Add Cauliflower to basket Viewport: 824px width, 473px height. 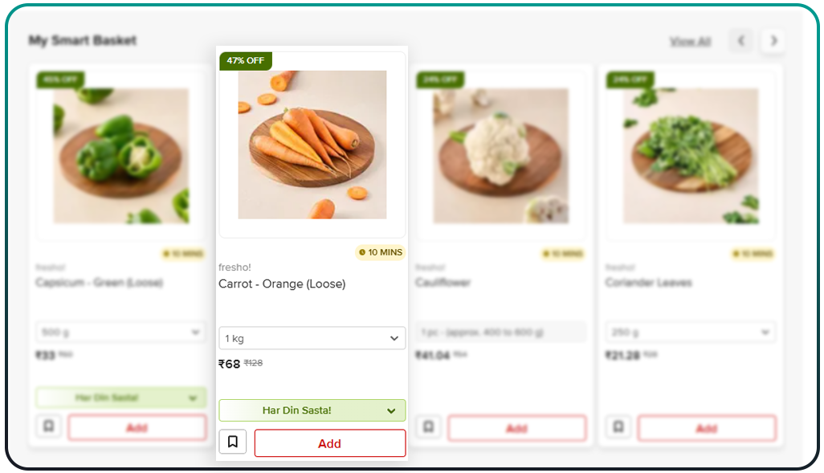516,428
